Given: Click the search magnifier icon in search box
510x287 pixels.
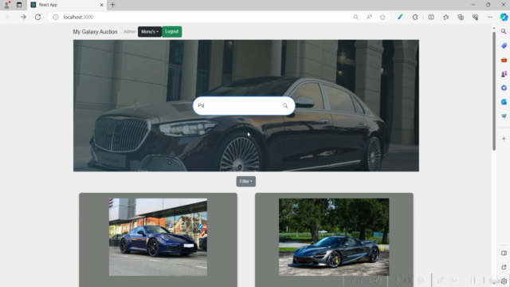Looking at the screenshot, I should coord(285,105).
